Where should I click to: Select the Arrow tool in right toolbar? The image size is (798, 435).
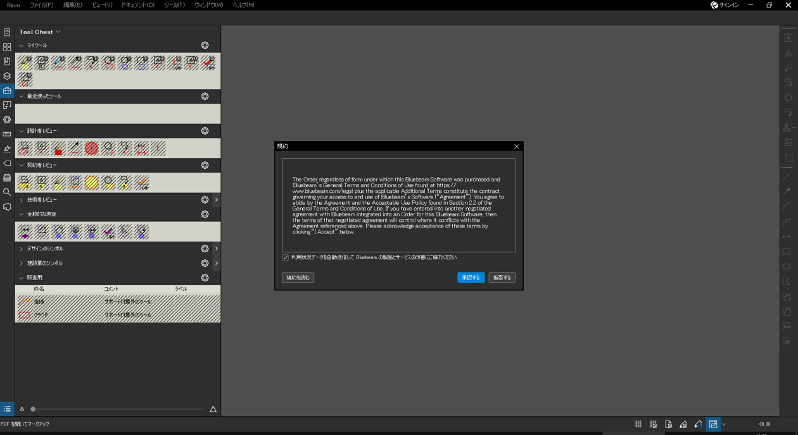pos(787,192)
